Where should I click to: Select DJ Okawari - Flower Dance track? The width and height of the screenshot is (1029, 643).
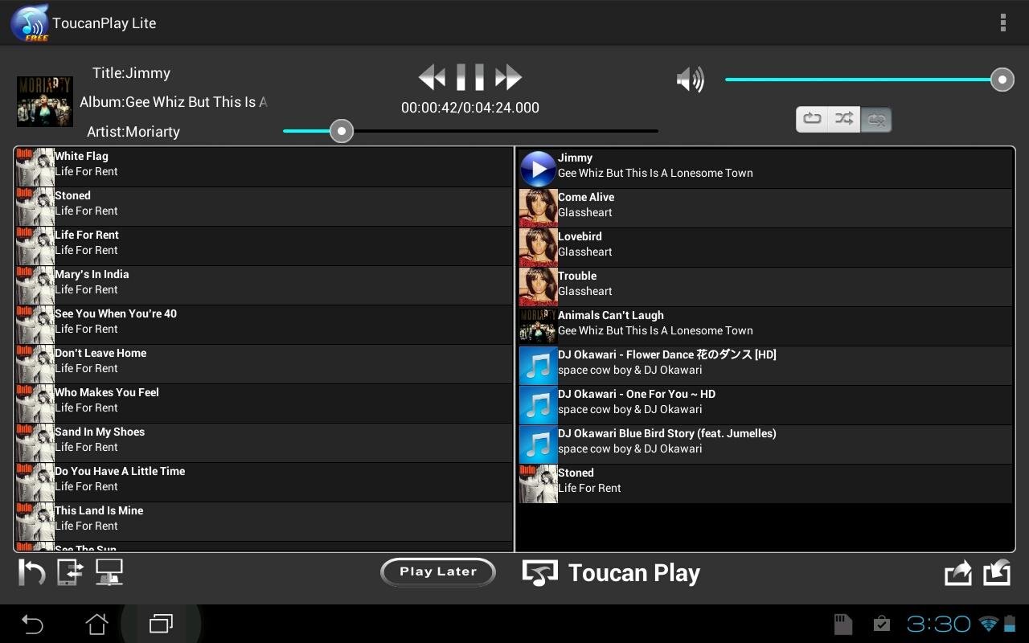765,366
